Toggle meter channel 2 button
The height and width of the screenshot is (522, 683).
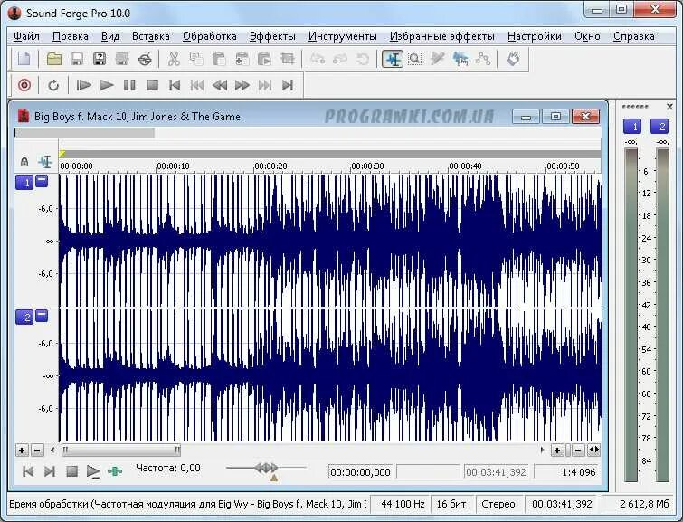(659, 127)
